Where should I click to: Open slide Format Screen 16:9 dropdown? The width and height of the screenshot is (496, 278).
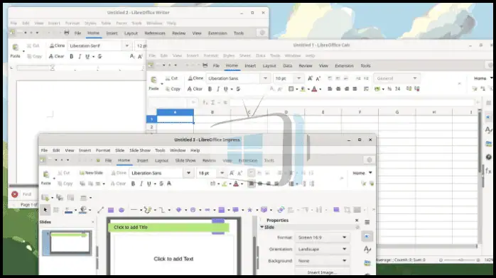pos(323,238)
